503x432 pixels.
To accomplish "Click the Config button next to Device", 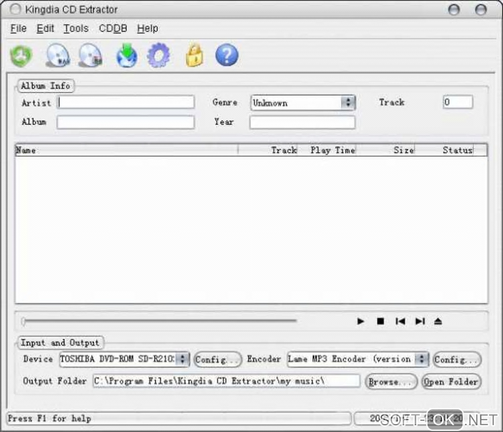I will [218, 360].
